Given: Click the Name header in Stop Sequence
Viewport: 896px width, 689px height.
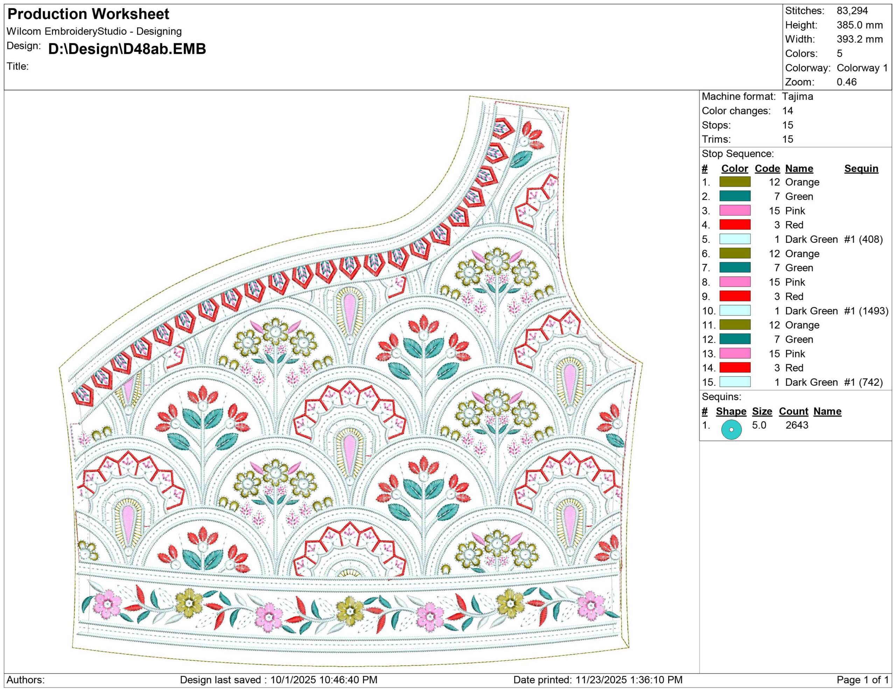Looking at the screenshot, I should click(799, 169).
